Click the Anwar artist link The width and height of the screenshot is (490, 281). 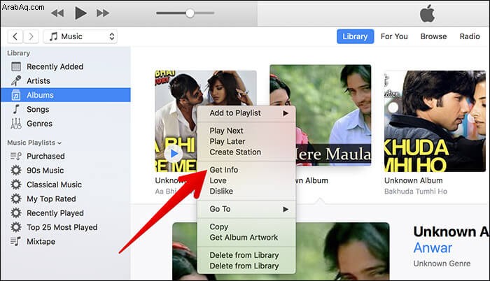pos(433,248)
